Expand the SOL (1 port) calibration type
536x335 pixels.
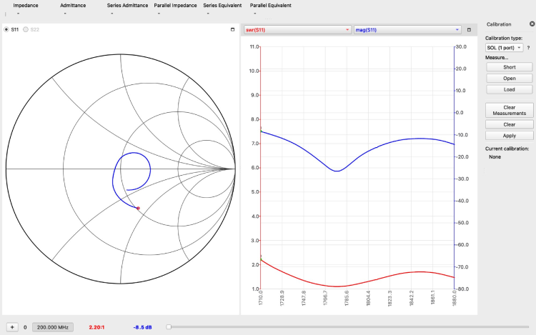pos(504,47)
